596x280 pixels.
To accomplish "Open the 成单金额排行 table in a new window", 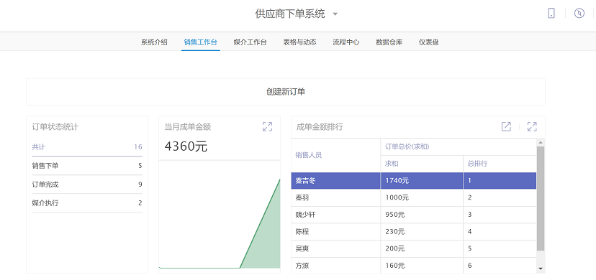I will [506, 126].
